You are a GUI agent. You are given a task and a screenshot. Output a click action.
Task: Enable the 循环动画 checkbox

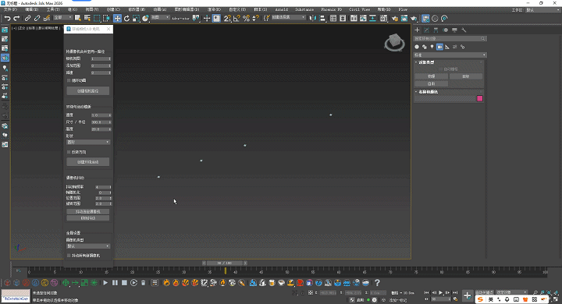(69, 80)
